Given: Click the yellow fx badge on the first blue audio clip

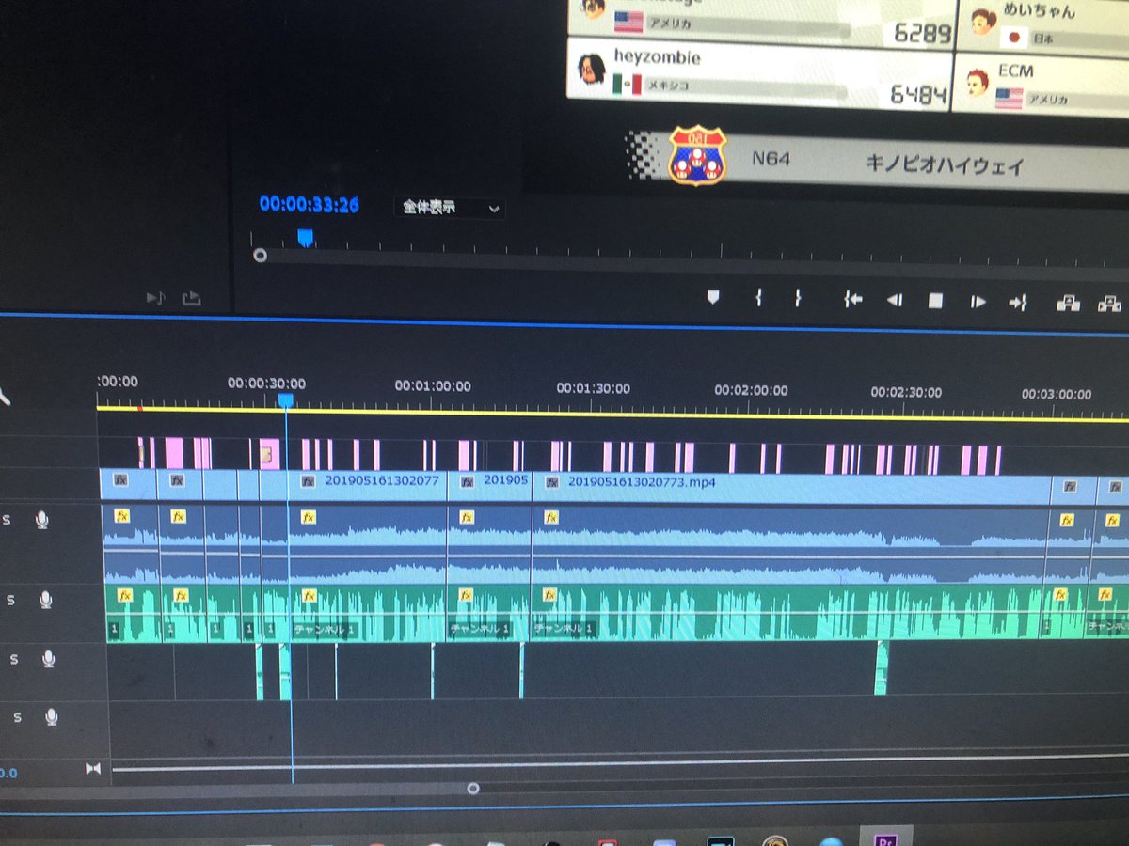Looking at the screenshot, I should coord(121,515).
